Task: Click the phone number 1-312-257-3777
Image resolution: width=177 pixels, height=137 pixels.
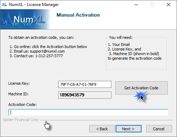Action: click(x=49, y=56)
